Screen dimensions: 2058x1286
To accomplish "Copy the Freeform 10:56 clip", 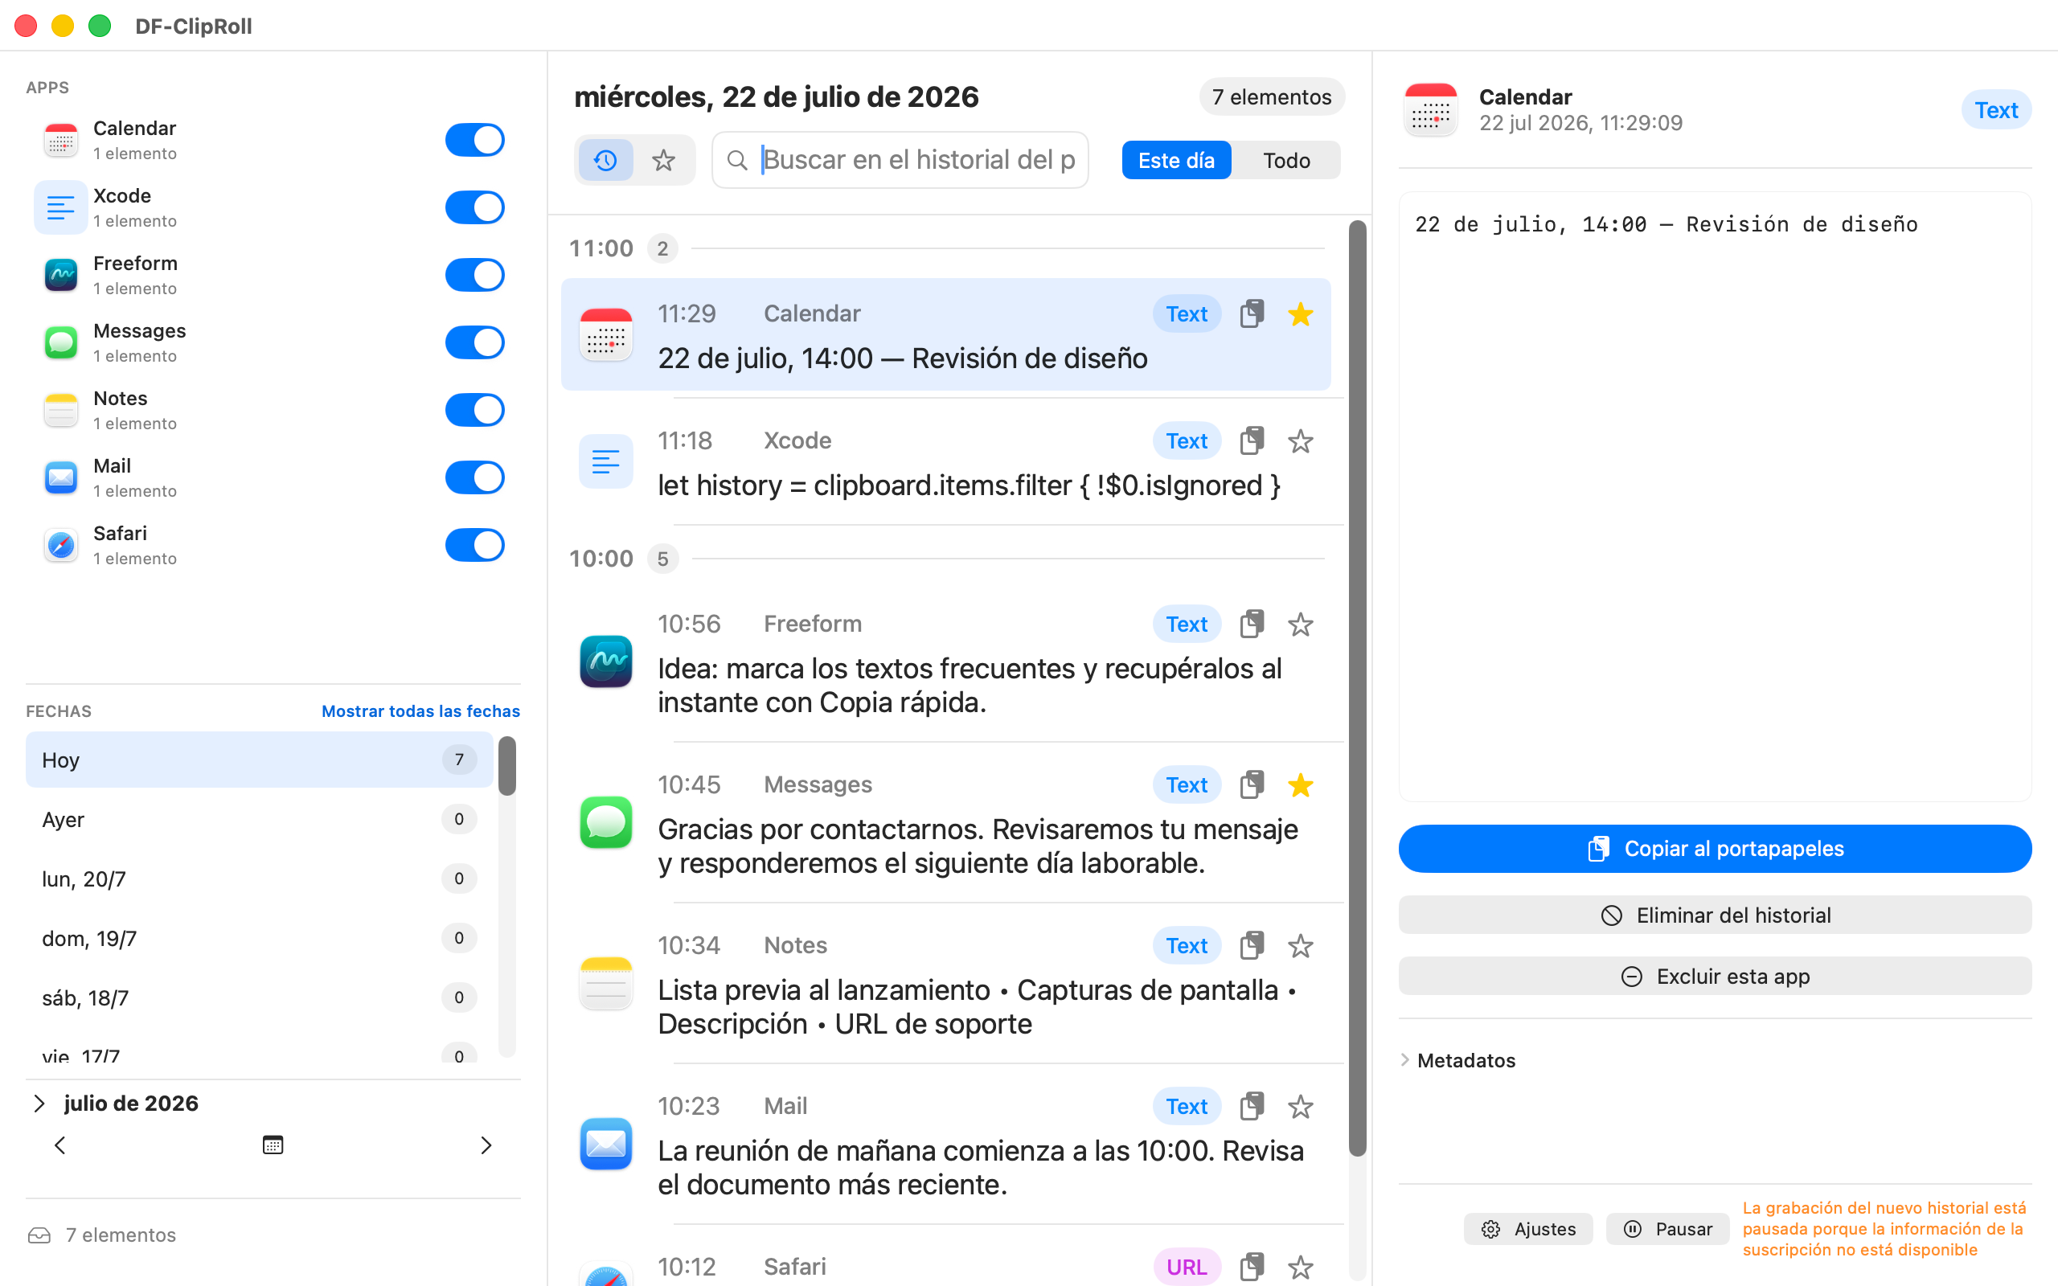I will (1252, 625).
